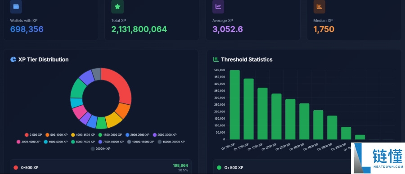Click the wallet icon above Wallets with XP

click(x=16, y=6)
